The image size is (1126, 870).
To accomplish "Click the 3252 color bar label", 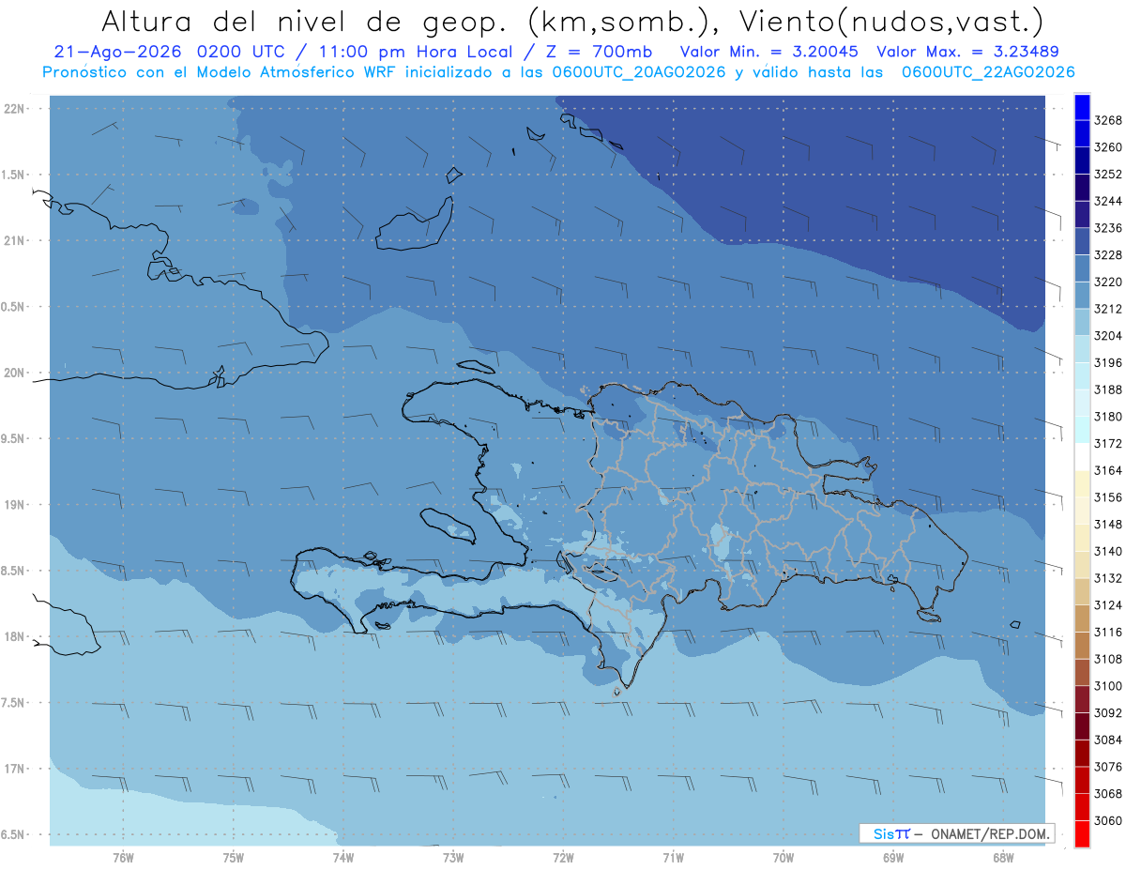I will click(x=1108, y=175).
